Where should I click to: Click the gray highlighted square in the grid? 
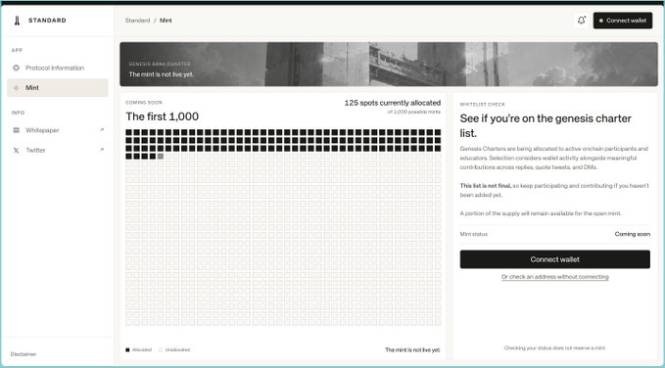(x=161, y=157)
